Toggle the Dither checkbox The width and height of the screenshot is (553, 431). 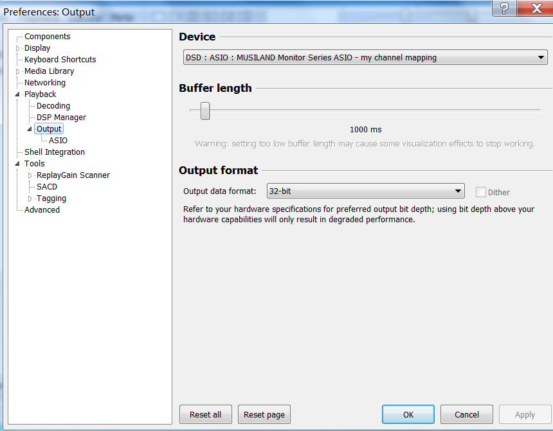[x=480, y=192]
